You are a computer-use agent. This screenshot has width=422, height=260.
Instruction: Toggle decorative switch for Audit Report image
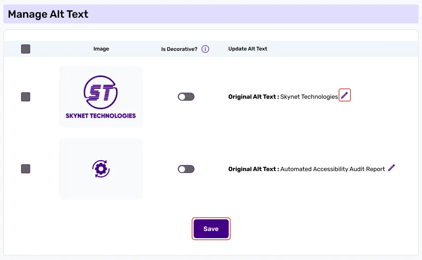tap(186, 169)
